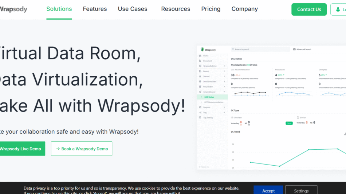Open the Wrapsody Live Demo
This screenshot has width=346, height=194.
point(22,149)
